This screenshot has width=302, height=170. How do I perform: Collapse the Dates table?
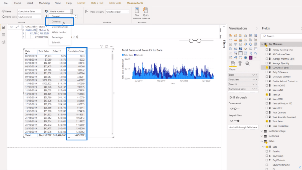262,141
